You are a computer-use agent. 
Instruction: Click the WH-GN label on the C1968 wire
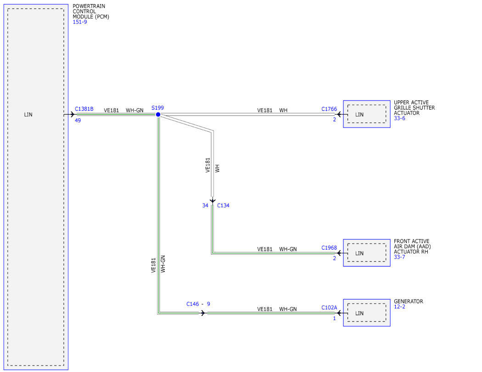coord(288,249)
